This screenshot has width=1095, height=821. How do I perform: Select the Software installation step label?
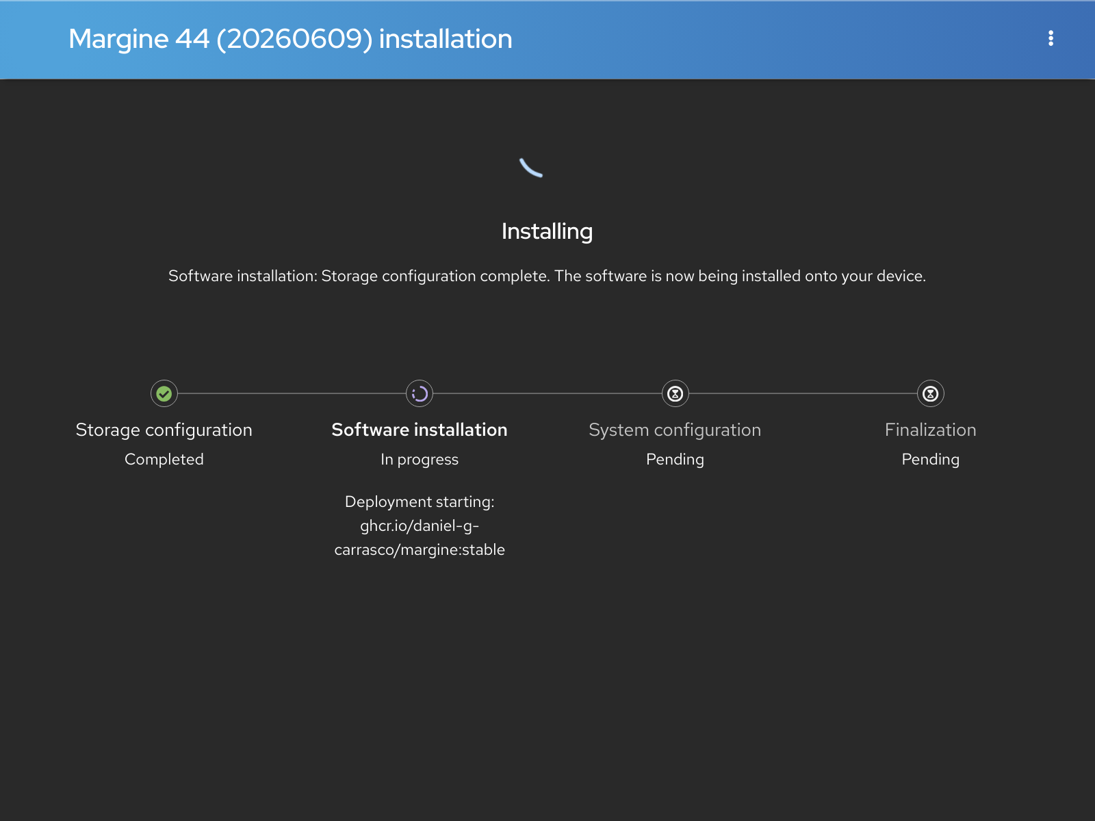click(x=420, y=430)
